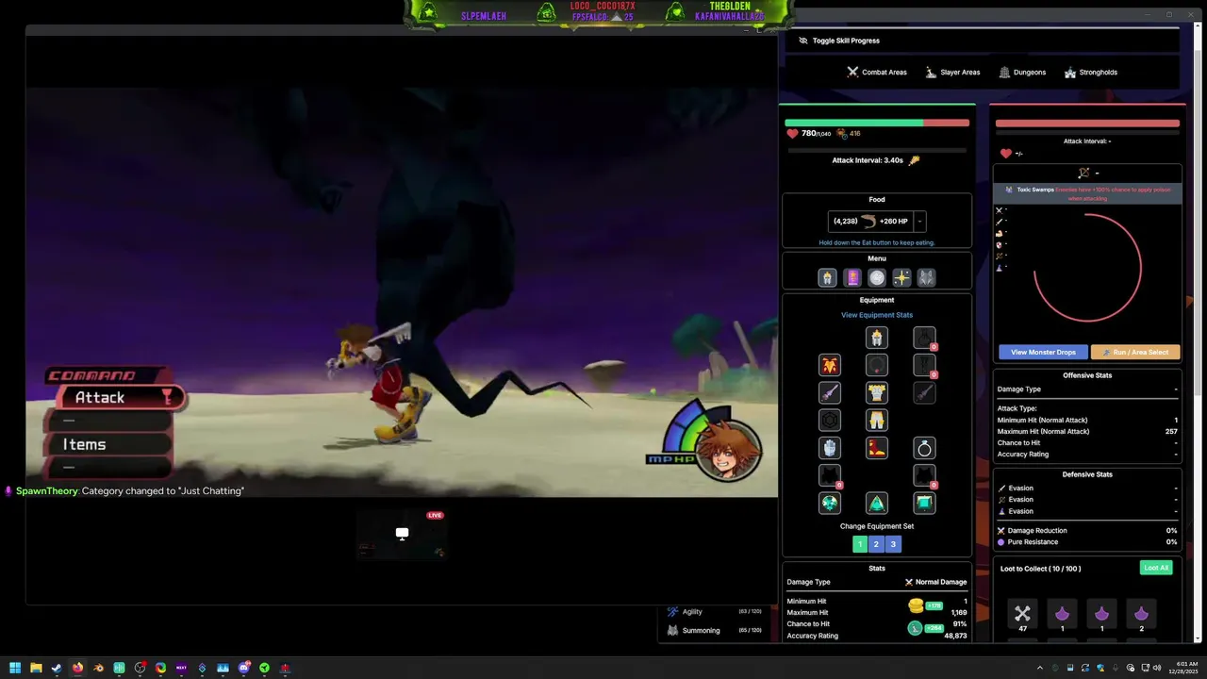Screen dimensions: 1207x679
Task: Click the SpawnTheory chat username
Action: (47, 490)
